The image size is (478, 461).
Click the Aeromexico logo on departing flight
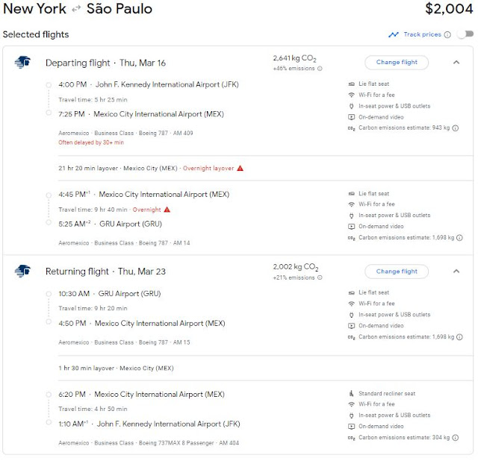pos(22,63)
